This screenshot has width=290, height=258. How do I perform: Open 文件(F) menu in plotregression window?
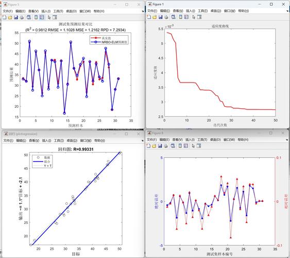(8, 140)
